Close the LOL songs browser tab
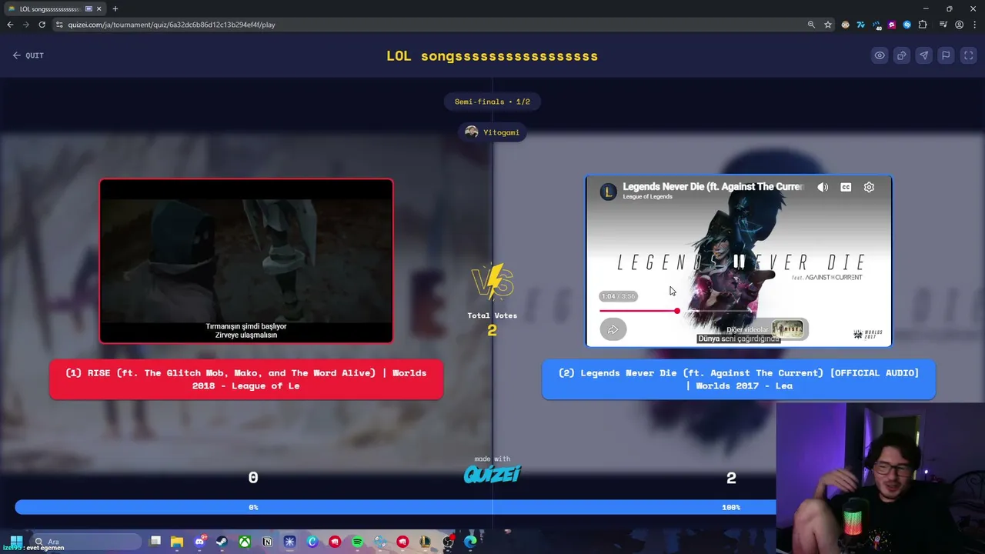The width and height of the screenshot is (985, 554). [x=98, y=8]
